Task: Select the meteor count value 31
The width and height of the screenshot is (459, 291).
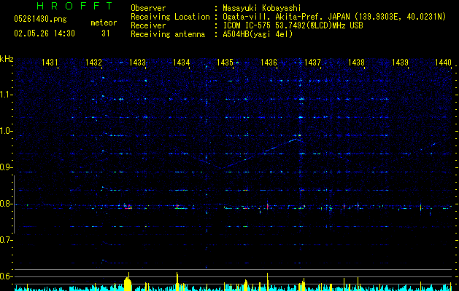Action: point(105,33)
